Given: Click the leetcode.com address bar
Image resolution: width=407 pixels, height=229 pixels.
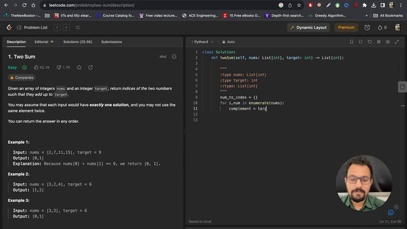Looking at the screenshot, I should [158, 5].
